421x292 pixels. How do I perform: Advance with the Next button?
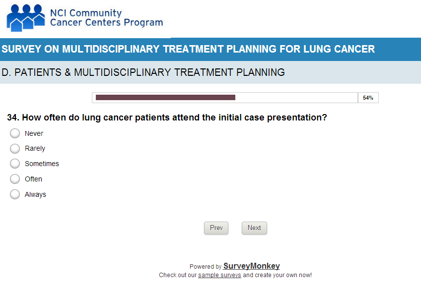254,228
